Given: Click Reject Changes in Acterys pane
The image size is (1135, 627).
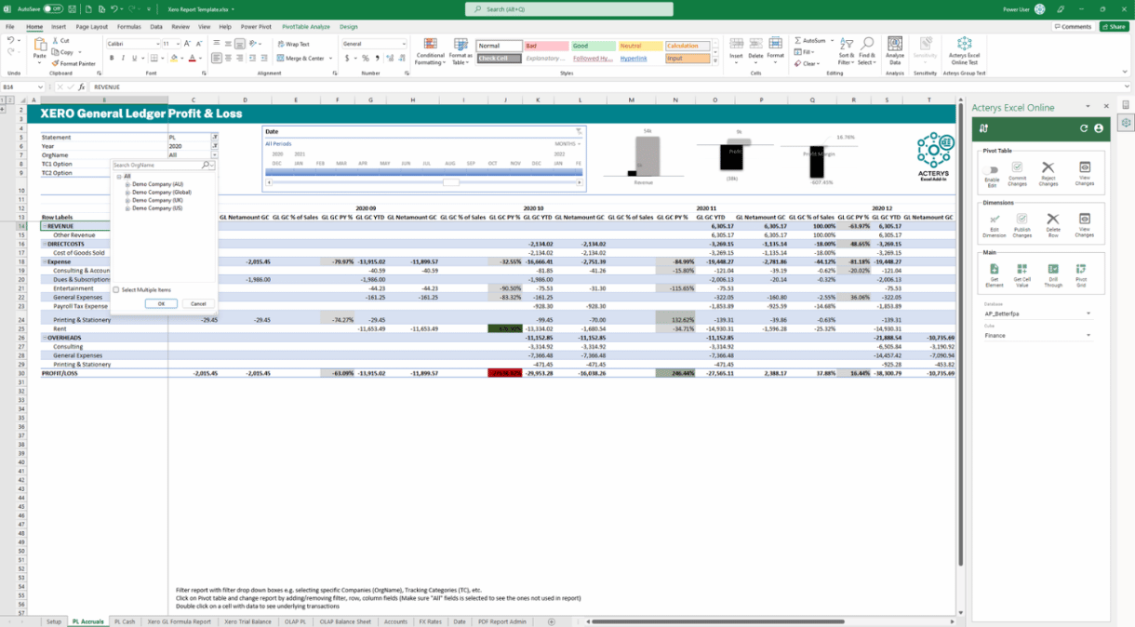Looking at the screenshot, I should [1048, 174].
